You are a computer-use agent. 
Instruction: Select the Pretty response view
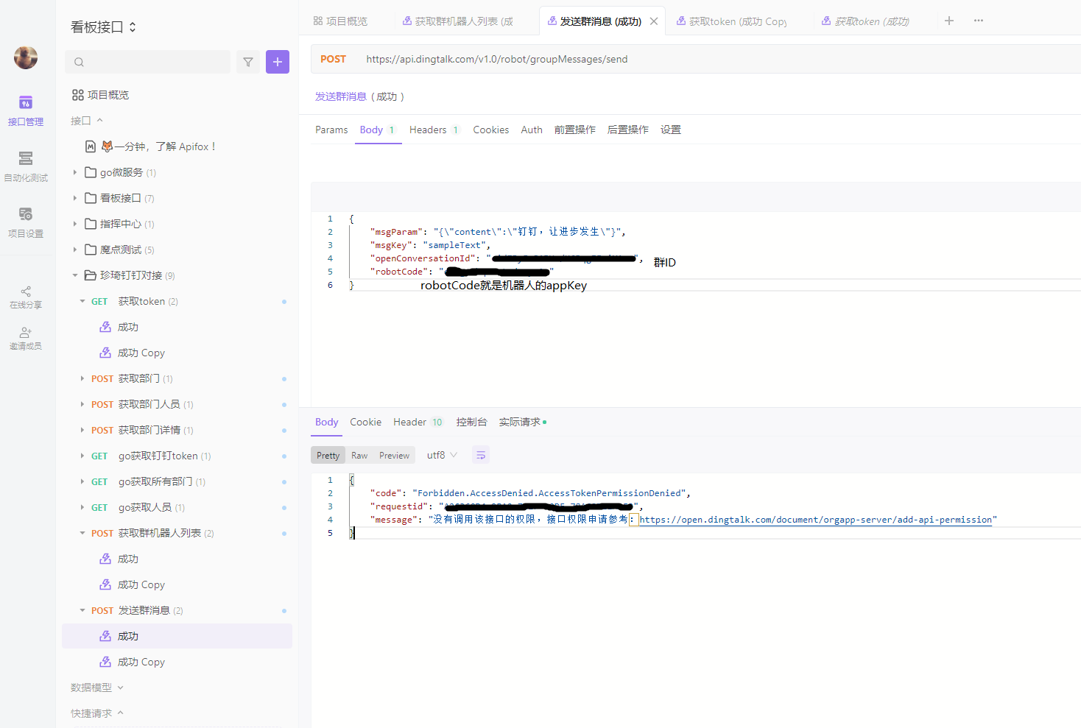click(328, 456)
